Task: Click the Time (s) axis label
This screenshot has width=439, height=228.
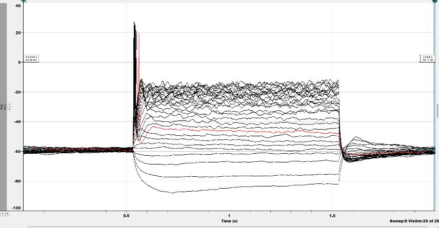Action: pos(229,221)
